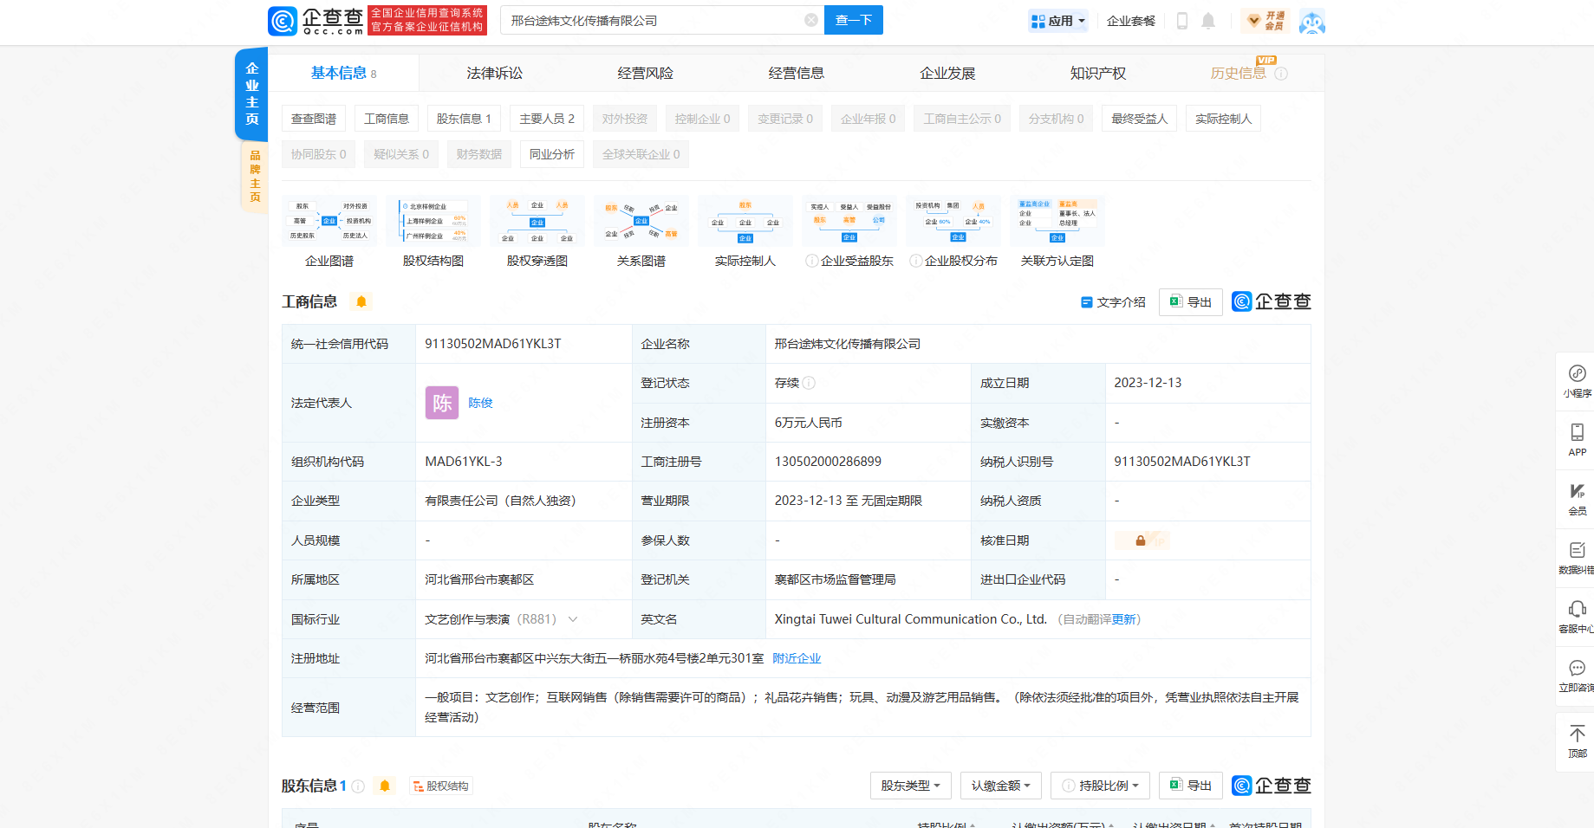Image resolution: width=1594 pixels, height=828 pixels.
Task: Expand the 认缴金额 filter dropdown
Action: point(1000,786)
